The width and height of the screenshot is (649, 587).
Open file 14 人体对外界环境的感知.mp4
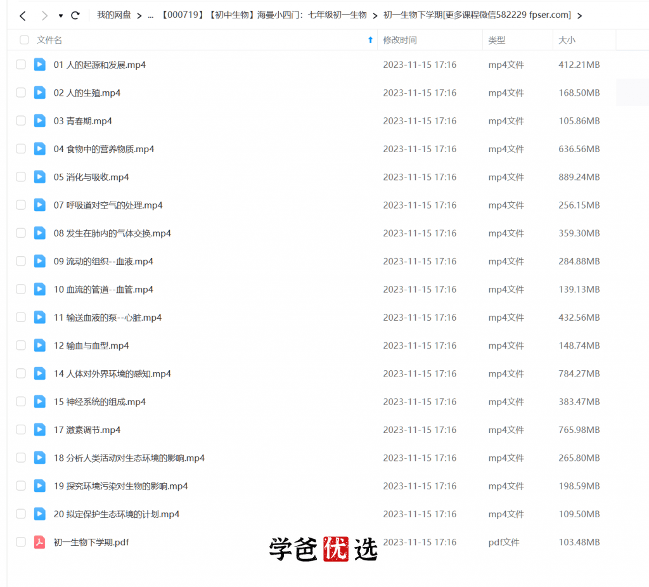point(112,374)
